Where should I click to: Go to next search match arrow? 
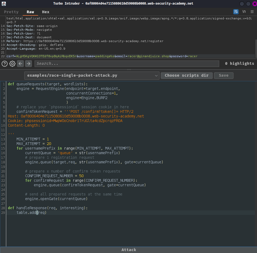(29, 63)
